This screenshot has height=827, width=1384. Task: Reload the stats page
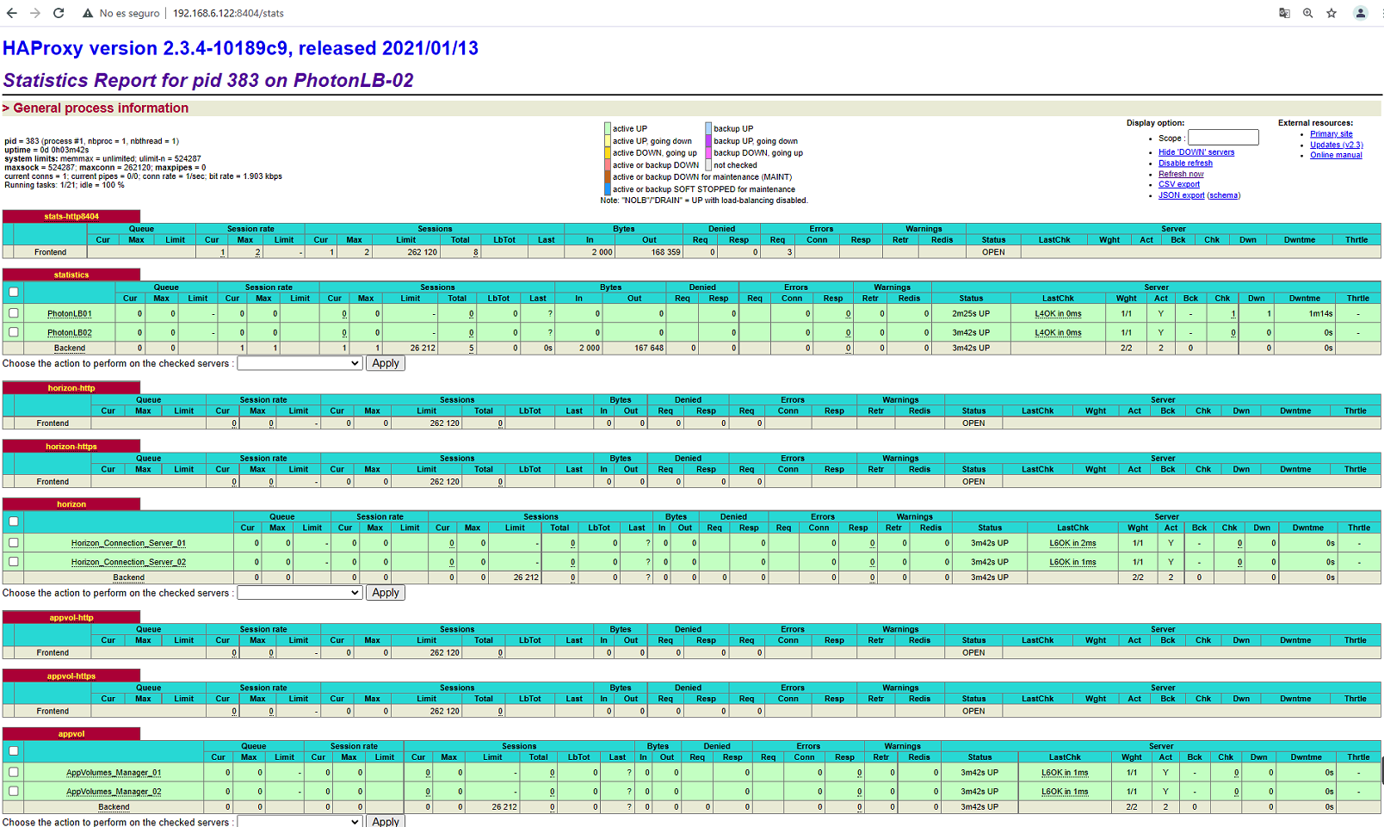[59, 13]
